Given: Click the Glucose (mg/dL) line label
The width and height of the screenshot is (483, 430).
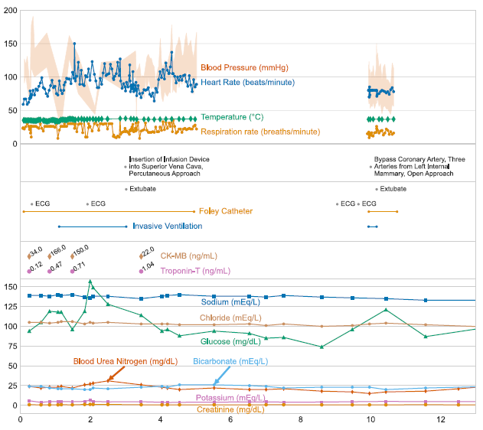Looking at the screenshot, I should [x=229, y=342].
